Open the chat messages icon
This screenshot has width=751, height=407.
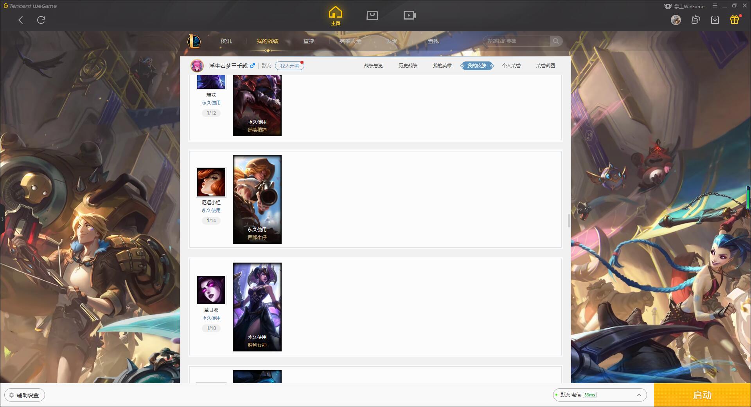point(695,20)
